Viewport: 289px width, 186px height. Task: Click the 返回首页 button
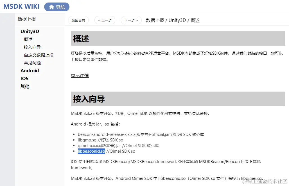pyautogui.click(x=78, y=20)
